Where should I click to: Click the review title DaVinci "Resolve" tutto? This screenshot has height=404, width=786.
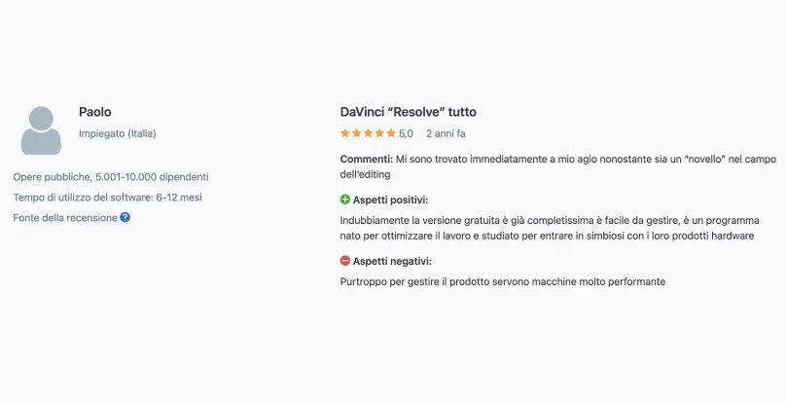coord(408,112)
